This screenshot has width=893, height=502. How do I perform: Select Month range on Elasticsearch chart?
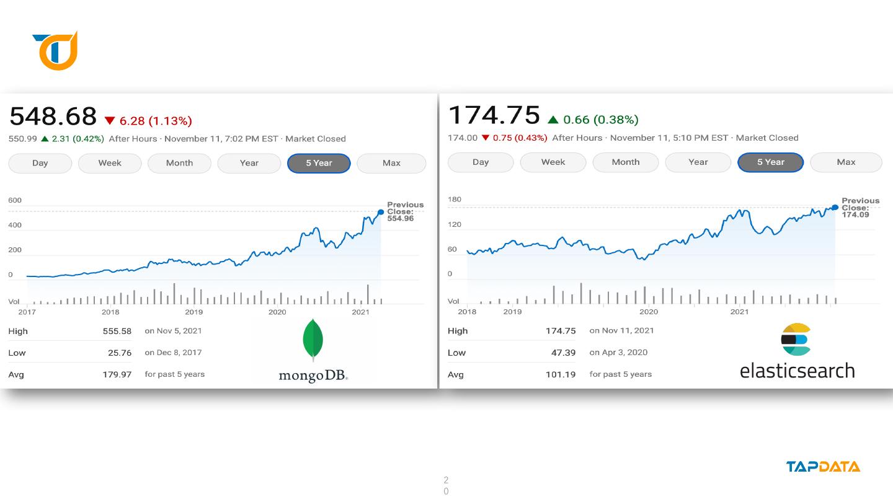click(x=626, y=162)
